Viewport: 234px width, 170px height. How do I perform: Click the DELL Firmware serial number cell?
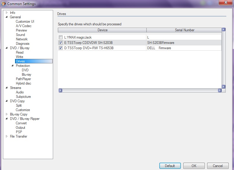click(184, 48)
